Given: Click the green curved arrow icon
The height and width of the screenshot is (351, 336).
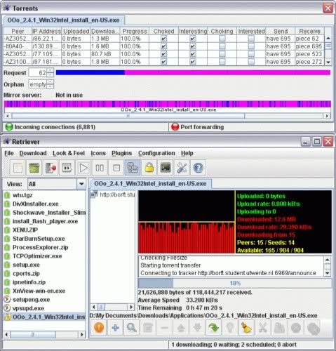Looking at the screenshot, I should [213, 328].
